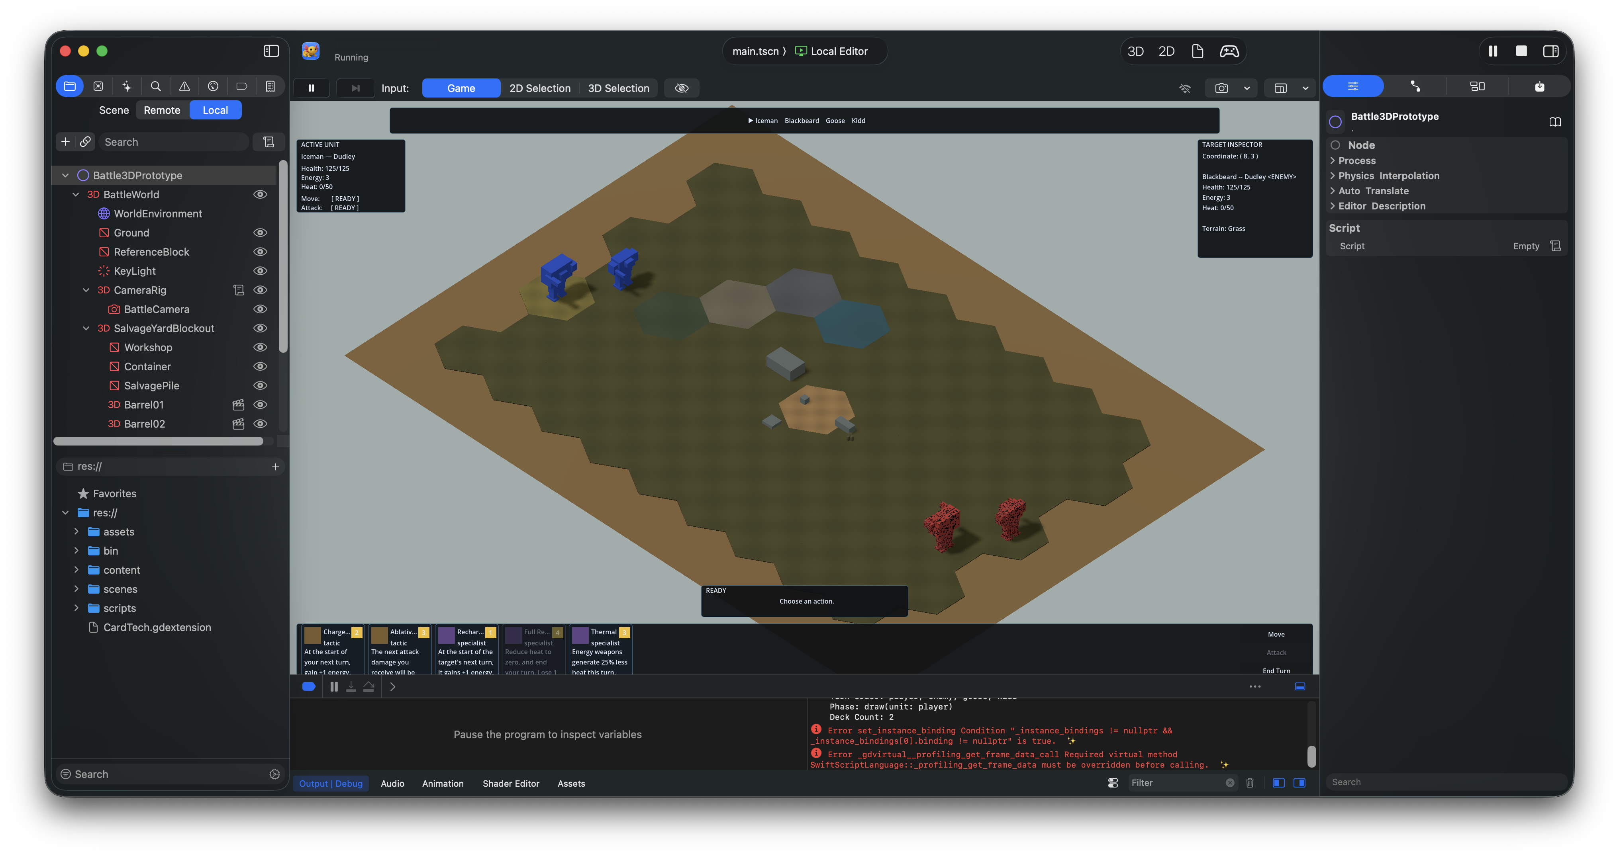Open scene clapper icon on Barrel02
This screenshot has width=1619, height=856.
pos(238,424)
